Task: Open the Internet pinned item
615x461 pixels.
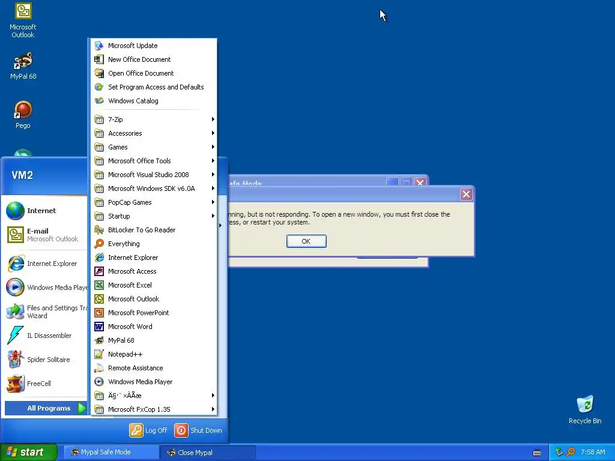Action: (x=46, y=211)
